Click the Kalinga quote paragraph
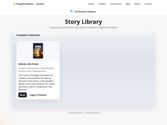This screenshot has height=125, width=167. pos(36,82)
